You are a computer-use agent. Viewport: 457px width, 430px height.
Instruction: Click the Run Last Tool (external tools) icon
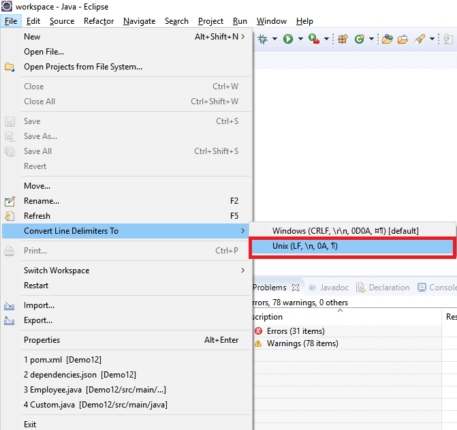click(314, 40)
